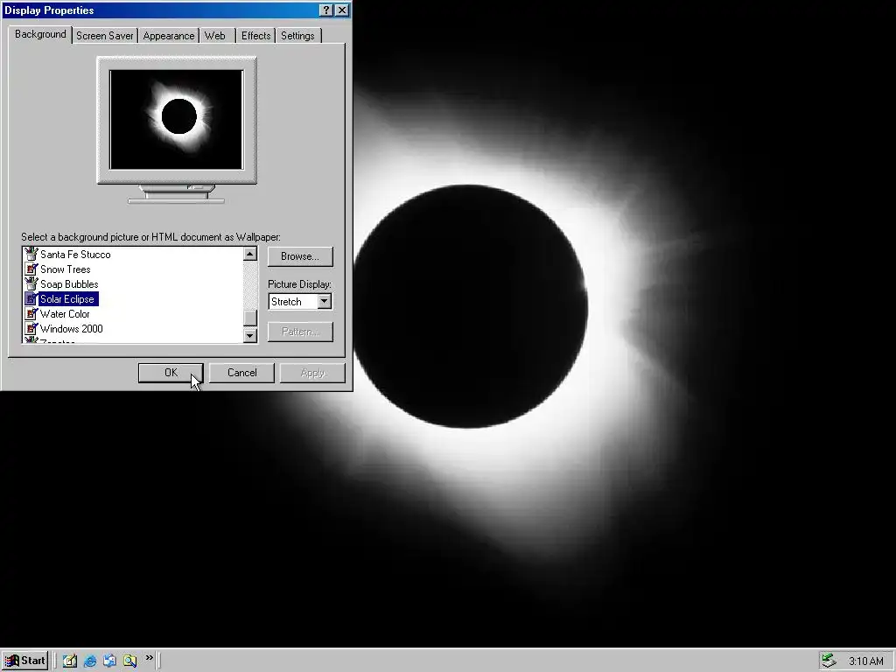896x672 pixels.
Task: Choose Santa Fe Stucco wallpaper
Action: point(75,255)
